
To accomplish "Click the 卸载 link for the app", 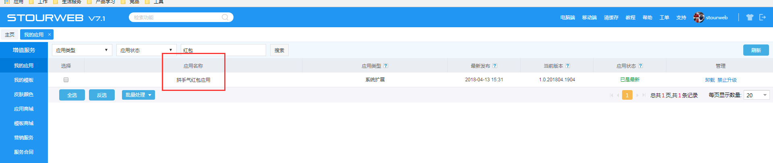I will [x=710, y=80].
